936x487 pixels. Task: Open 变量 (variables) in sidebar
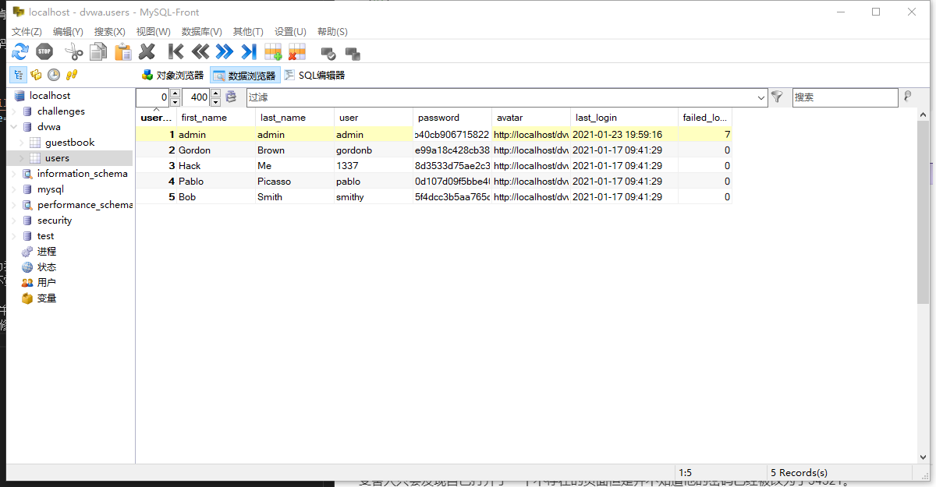tap(47, 298)
